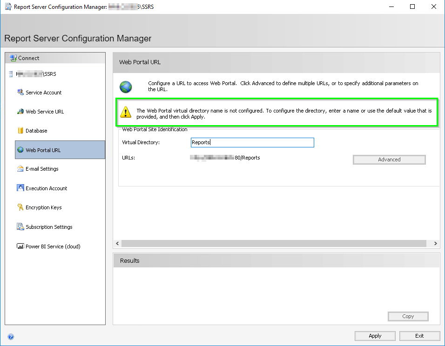
Task: Open Power BI Service chart icon
Action: click(20, 246)
